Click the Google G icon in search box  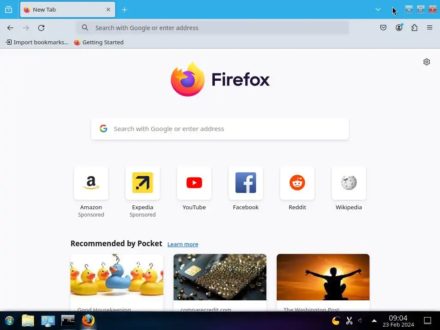(x=104, y=128)
